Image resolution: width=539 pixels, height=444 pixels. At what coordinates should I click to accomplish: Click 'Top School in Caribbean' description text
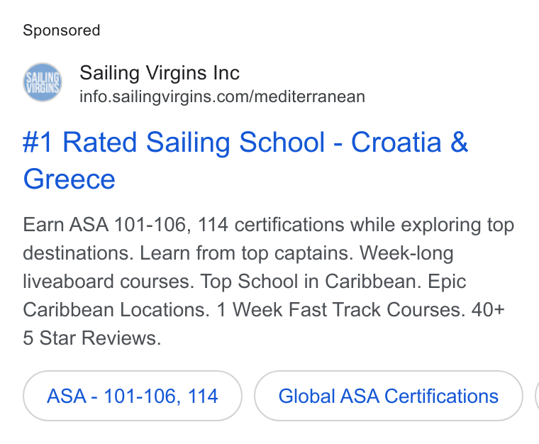(311, 282)
